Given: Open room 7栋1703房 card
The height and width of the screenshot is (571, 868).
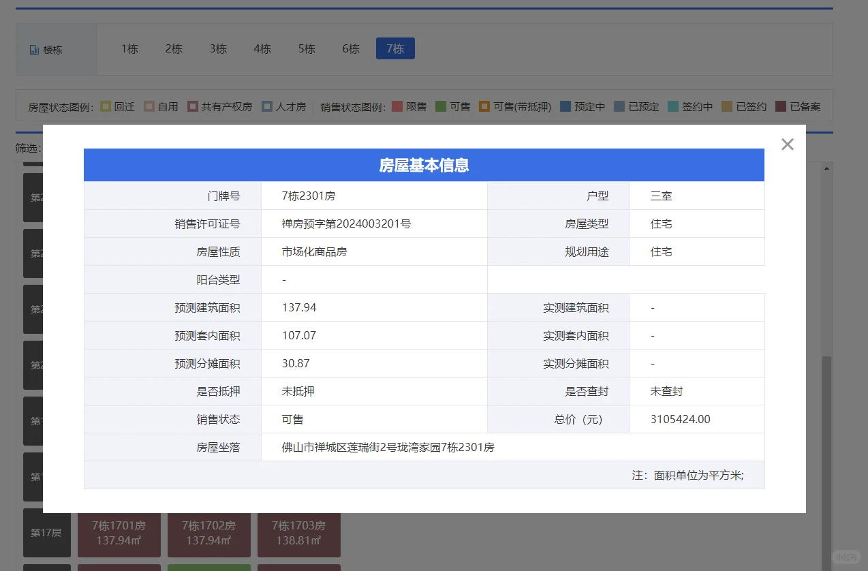Looking at the screenshot, I should pos(299,535).
